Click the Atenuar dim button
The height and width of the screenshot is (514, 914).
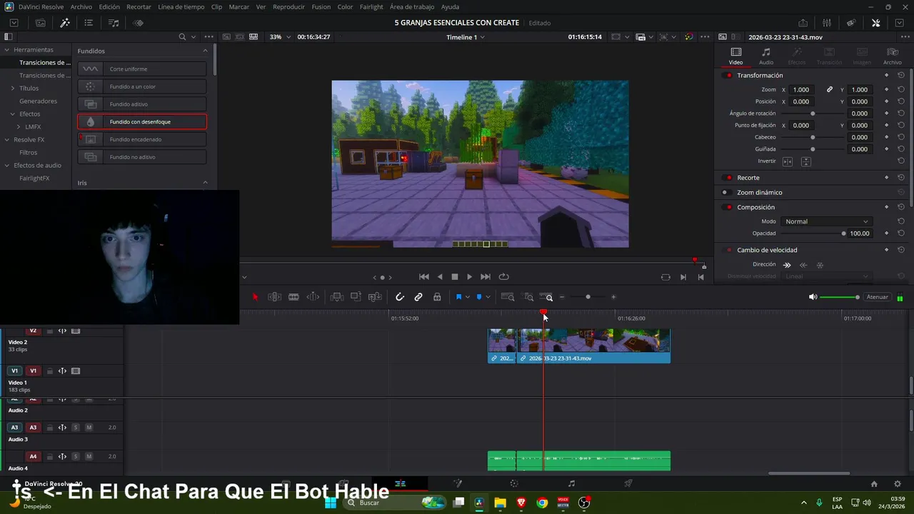point(877,297)
